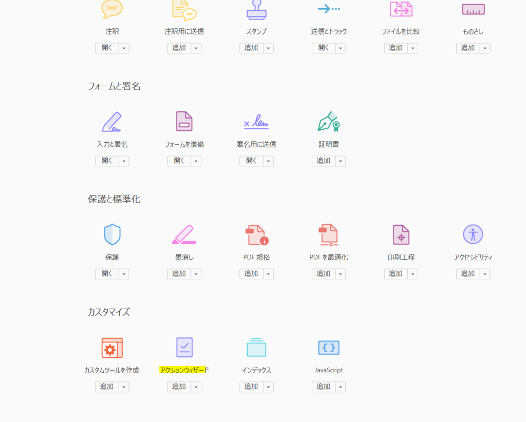Add PDF 規格 using 追加 button

251,274
